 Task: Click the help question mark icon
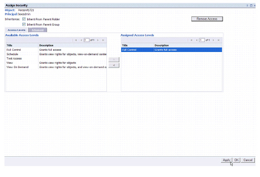coord(247,5)
